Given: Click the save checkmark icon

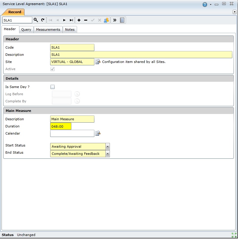Looking at the screenshot, I should click(93, 20).
